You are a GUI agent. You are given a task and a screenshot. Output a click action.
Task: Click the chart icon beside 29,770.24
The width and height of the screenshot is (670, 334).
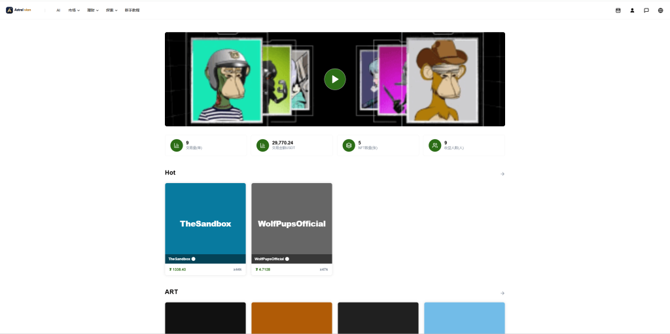pos(263,145)
